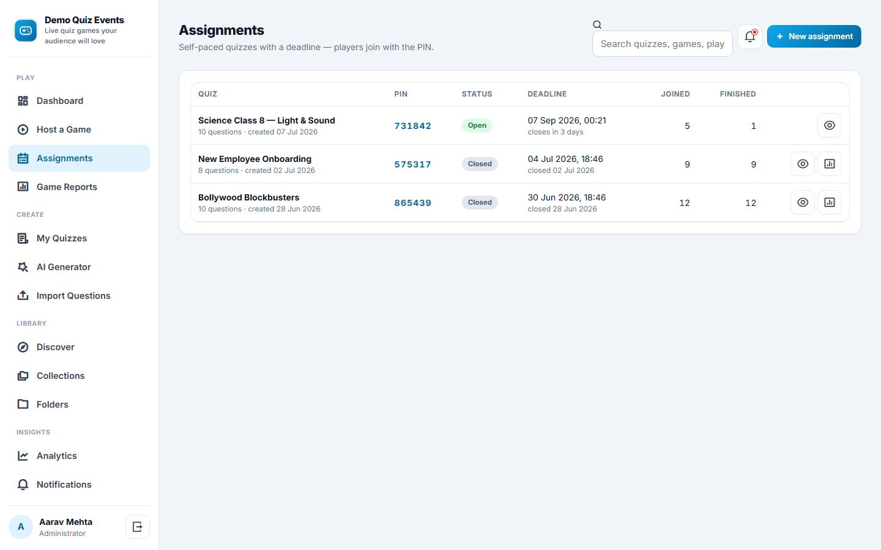Click the QUIZ column header
Image resolution: width=881 pixels, height=550 pixels.
208,94
